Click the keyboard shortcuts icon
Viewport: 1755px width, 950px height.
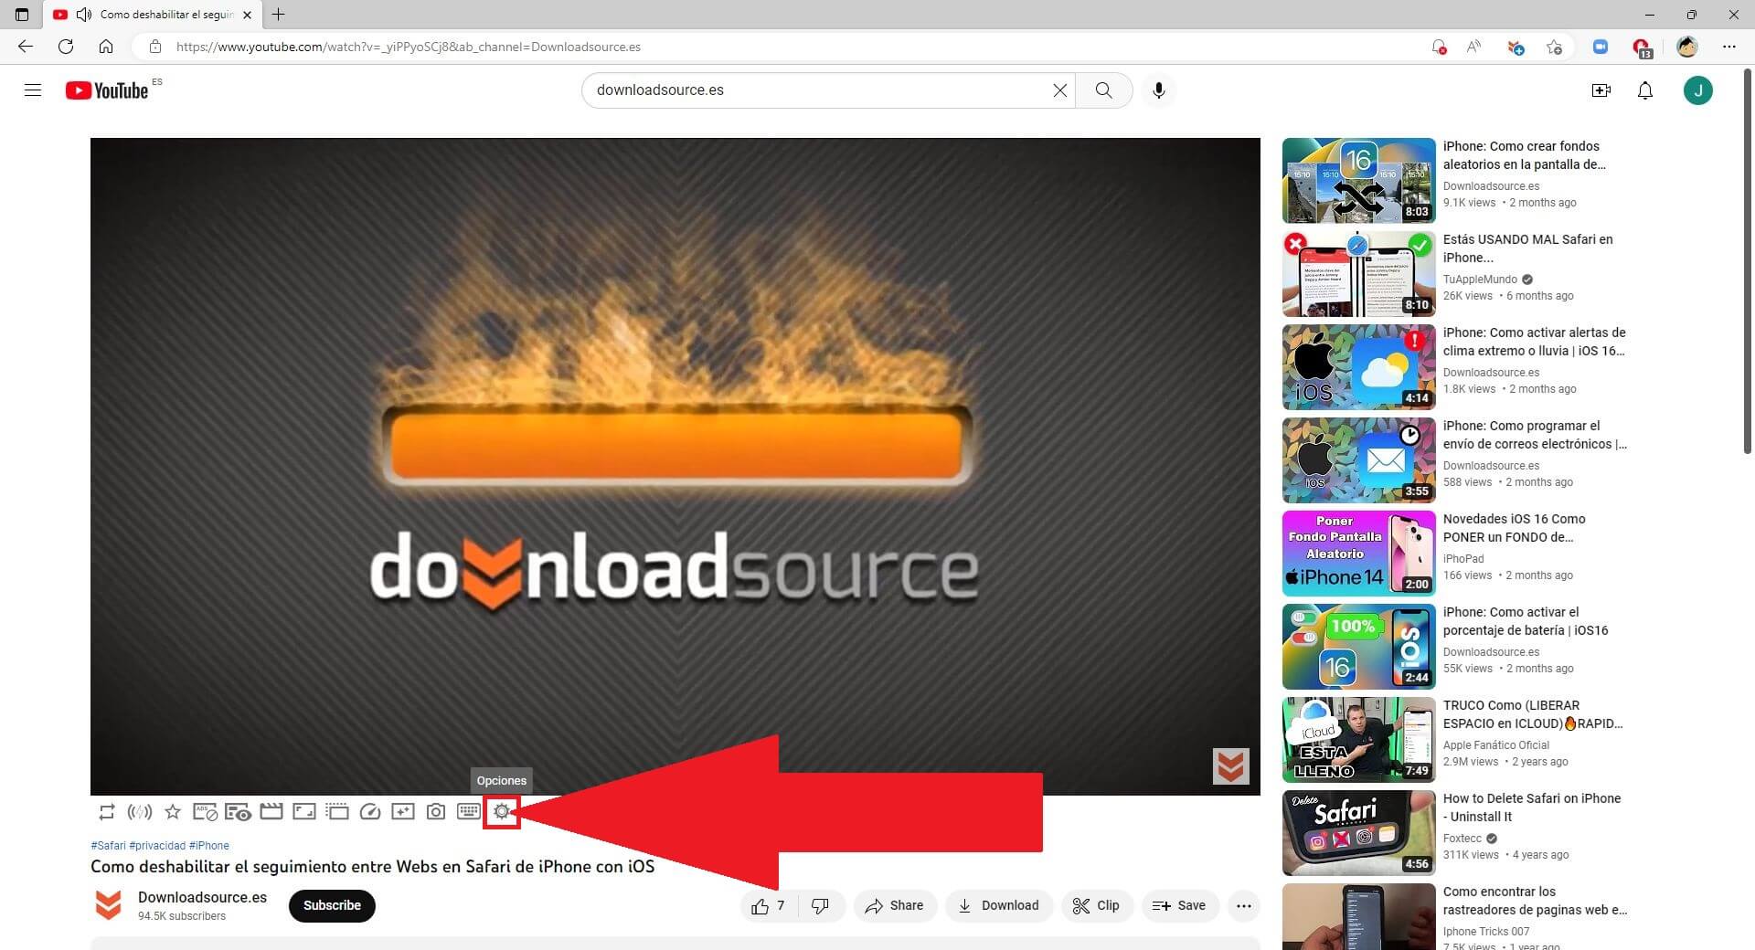click(469, 811)
